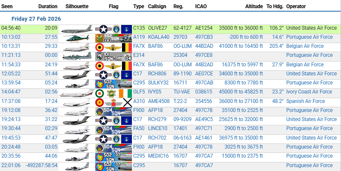Click the 502 SQN badge for SULKY32
This screenshot has height=171, width=341.
coord(113,84)
